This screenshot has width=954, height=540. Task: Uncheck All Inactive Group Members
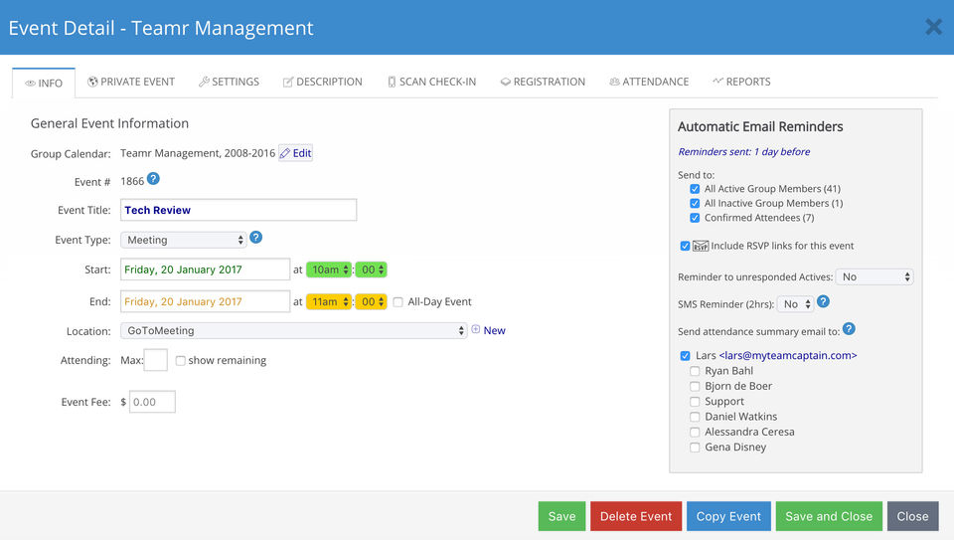[695, 203]
